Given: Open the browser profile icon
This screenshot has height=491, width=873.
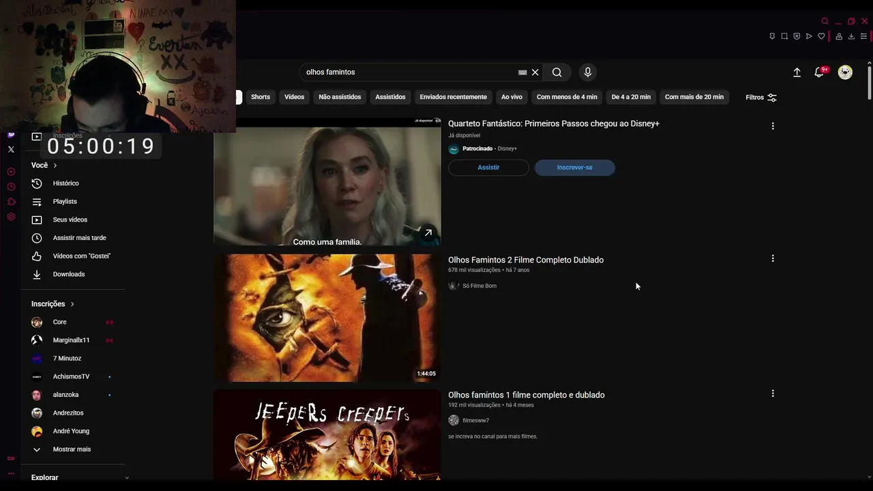Looking at the screenshot, I should tap(839, 36).
